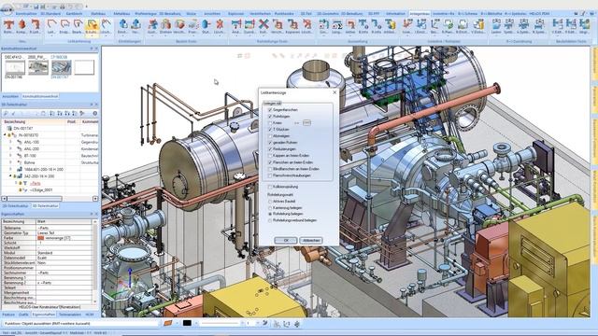This screenshot has height=336, width=598.
Task: Enable the Abzweigen checkbox
Action: tap(270, 135)
